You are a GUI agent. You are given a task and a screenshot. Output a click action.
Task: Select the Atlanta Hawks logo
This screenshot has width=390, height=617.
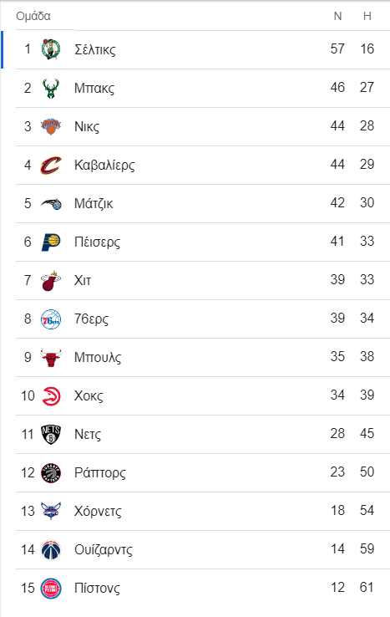(51, 396)
